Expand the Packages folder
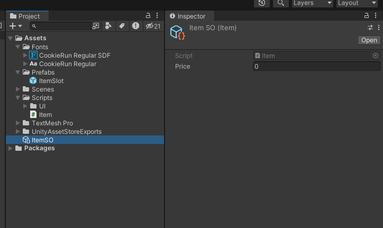 [10, 148]
